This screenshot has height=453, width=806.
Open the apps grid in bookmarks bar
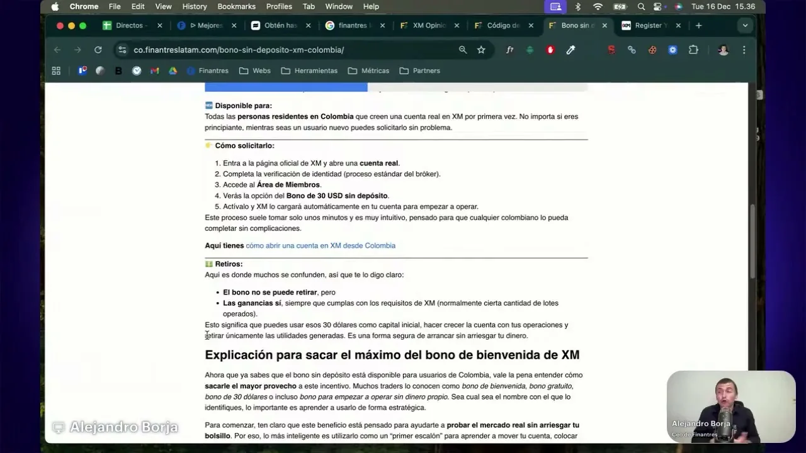[x=56, y=70]
